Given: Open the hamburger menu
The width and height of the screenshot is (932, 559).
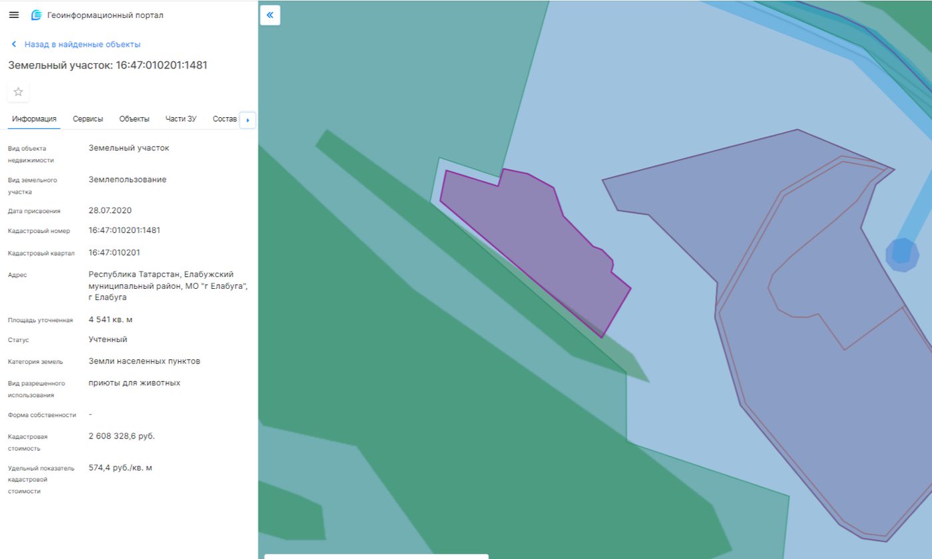Looking at the screenshot, I should [14, 15].
